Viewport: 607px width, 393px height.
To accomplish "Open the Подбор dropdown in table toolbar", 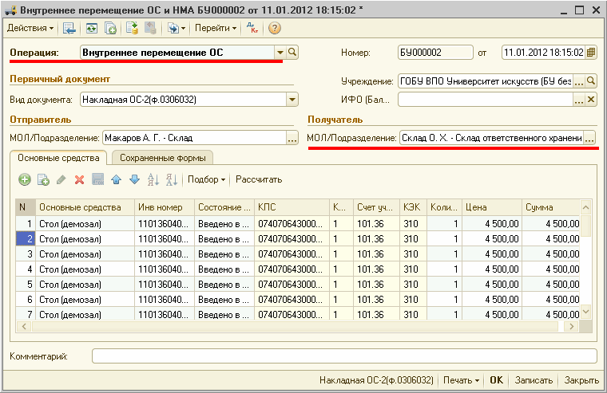I will tap(206, 180).
